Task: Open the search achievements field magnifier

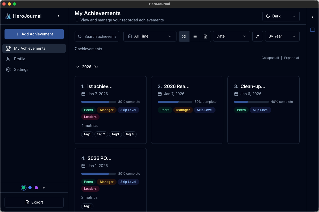Action: click(80, 36)
